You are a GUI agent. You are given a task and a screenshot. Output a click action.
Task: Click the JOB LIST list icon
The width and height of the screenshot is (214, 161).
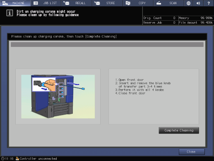point(36,3)
